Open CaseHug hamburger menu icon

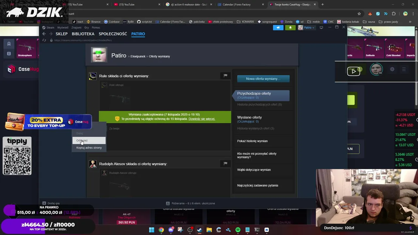[x=404, y=69]
